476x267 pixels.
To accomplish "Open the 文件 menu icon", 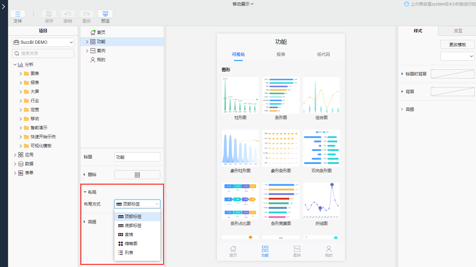I will pos(18,14).
